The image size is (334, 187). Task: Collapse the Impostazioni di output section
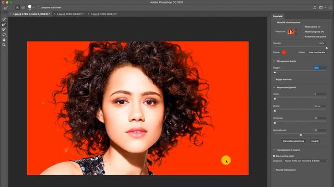[x=274, y=150]
